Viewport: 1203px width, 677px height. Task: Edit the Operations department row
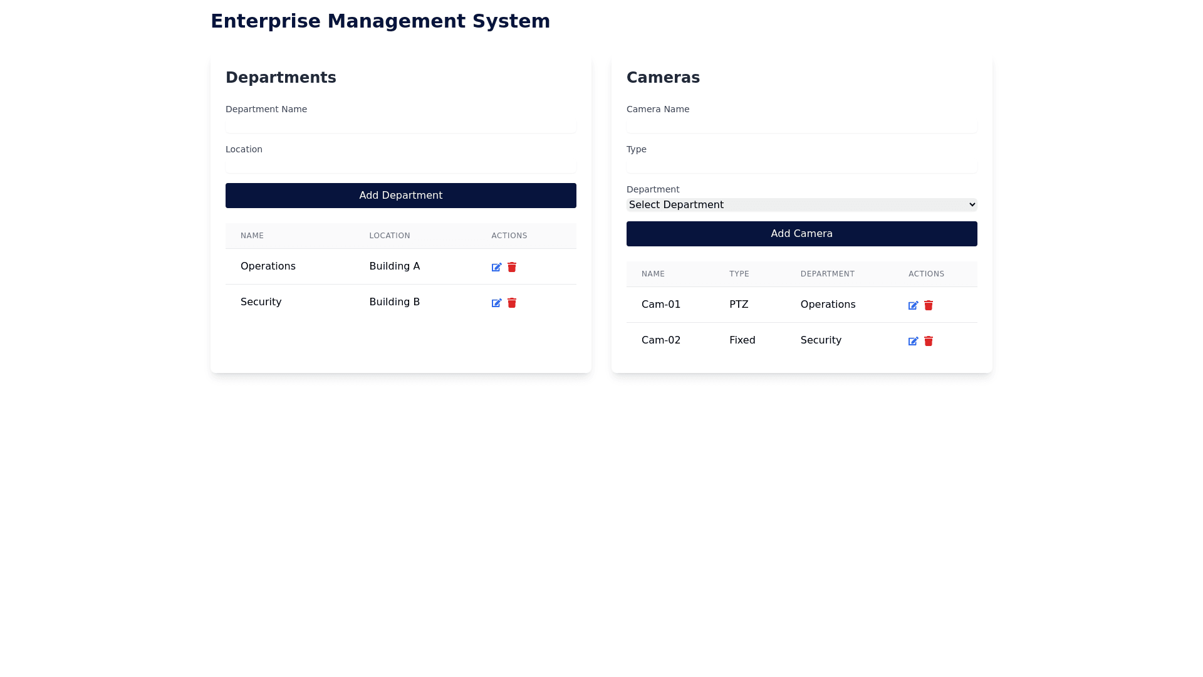(496, 267)
